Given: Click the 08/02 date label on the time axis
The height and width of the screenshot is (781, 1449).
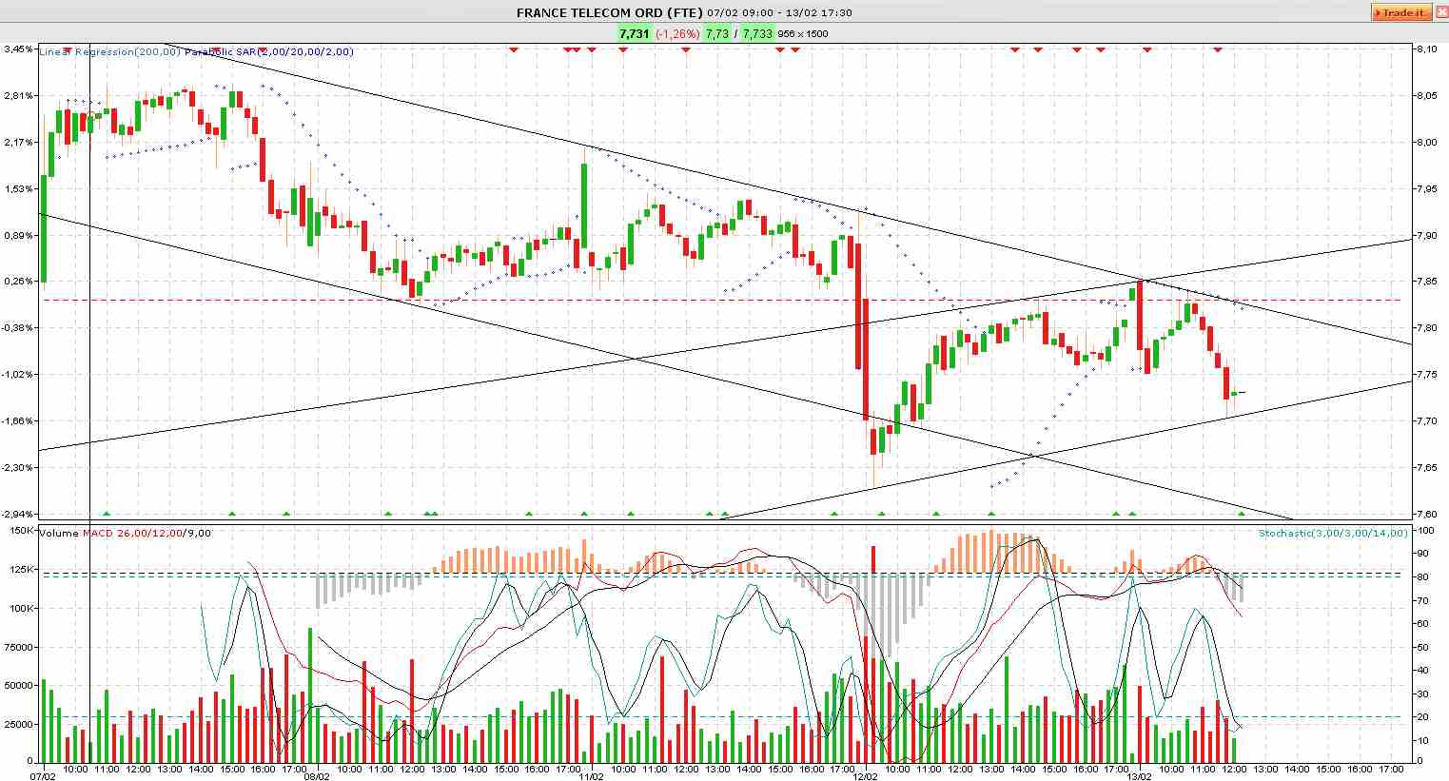Looking at the screenshot, I should pos(317,776).
